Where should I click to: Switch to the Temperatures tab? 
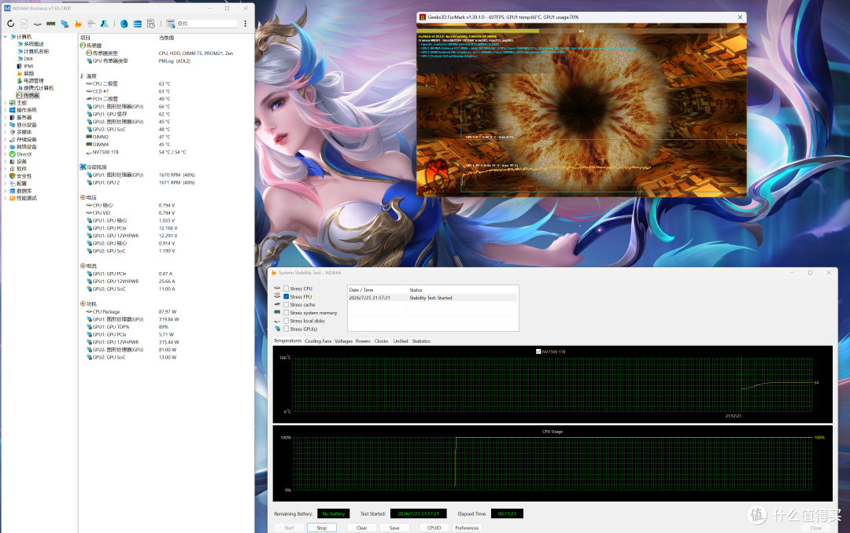[287, 341]
